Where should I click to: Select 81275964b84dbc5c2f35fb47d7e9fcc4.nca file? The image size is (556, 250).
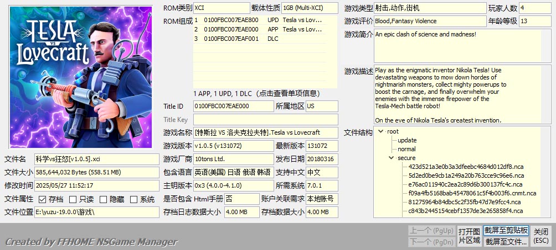pyautogui.click(x=465, y=202)
